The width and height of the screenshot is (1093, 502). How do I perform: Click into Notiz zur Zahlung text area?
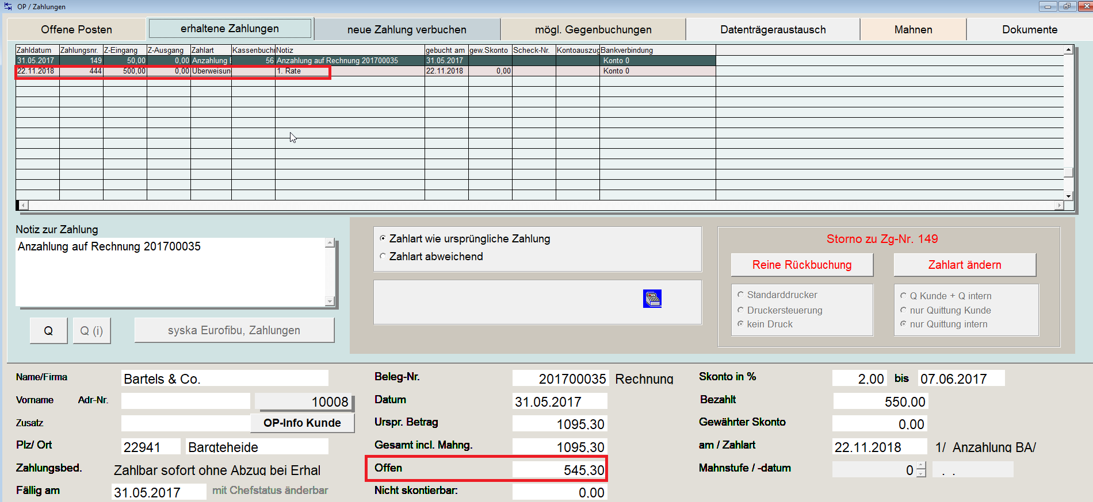(x=171, y=272)
